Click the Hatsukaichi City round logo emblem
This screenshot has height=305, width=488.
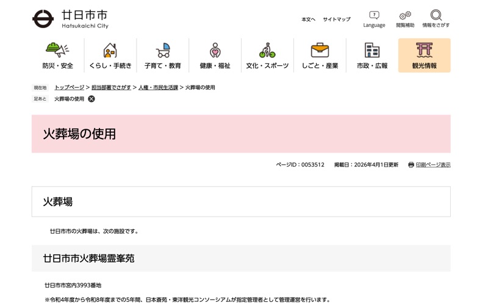[43, 19]
